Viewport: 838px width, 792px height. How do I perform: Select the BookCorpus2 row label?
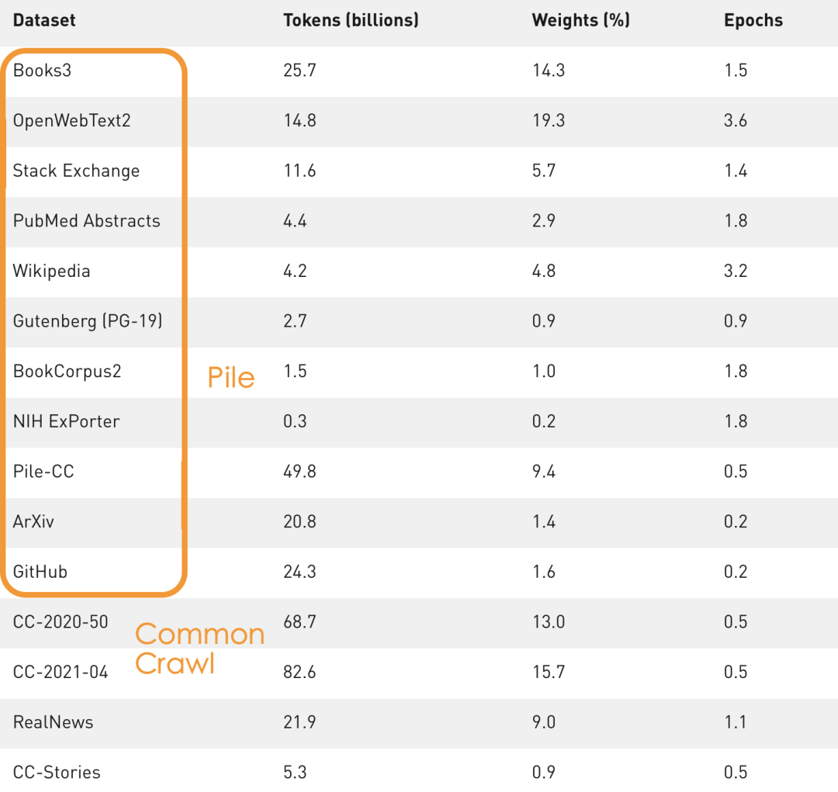67,372
